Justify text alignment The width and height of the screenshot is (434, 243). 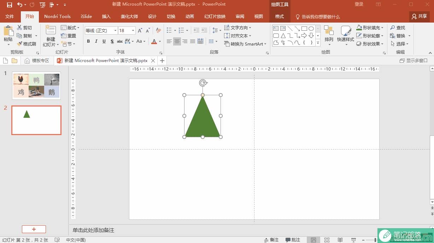[193, 41]
